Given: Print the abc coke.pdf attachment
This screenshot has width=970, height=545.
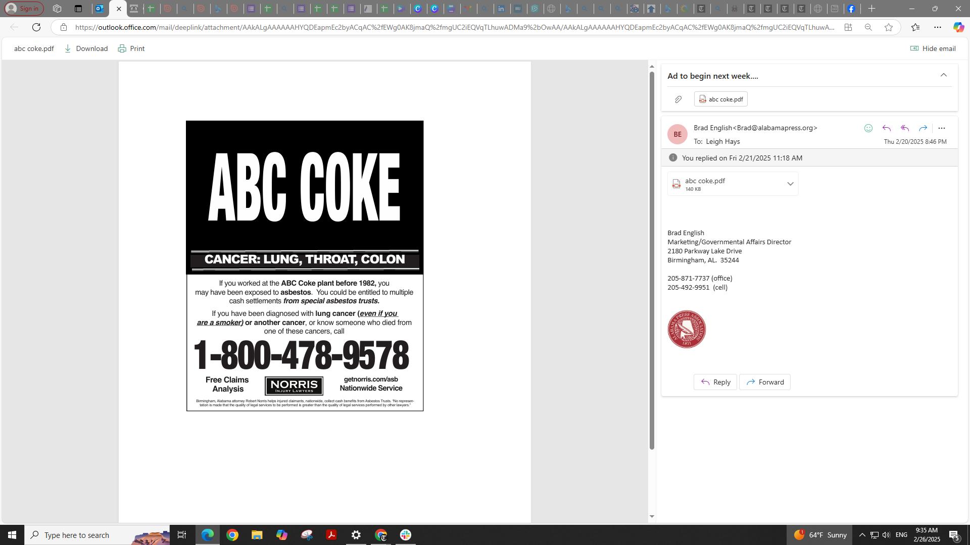Looking at the screenshot, I should click(x=131, y=48).
